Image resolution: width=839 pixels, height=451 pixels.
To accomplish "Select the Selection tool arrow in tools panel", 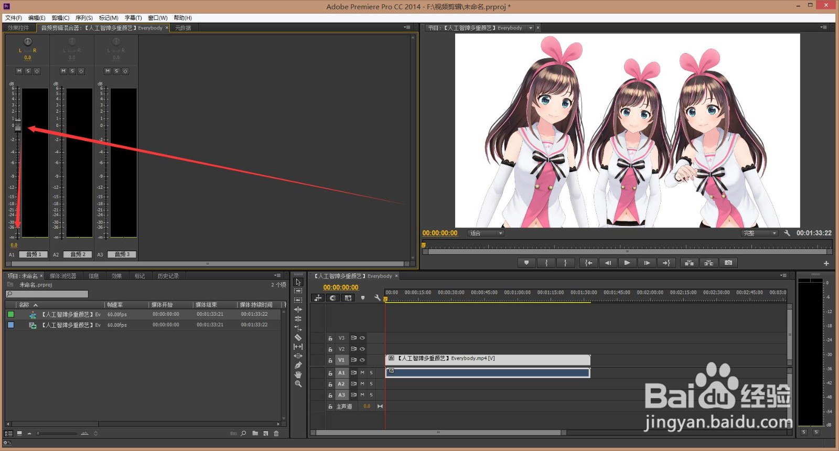I will coord(298,282).
